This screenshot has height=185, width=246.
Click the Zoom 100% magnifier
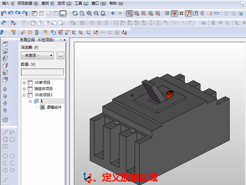click(x=103, y=13)
